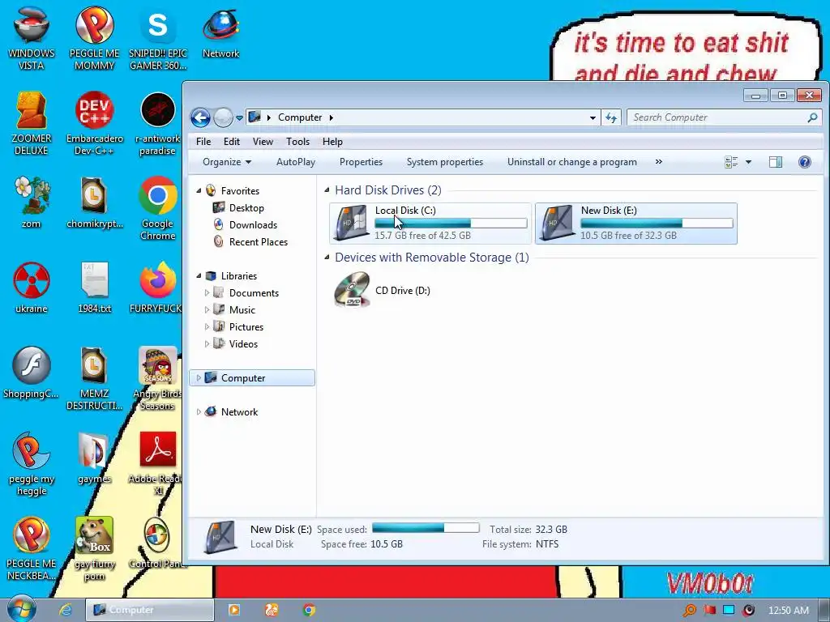Select Downloads under Favorites
Screen dimensions: 830x622
coord(253,225)
